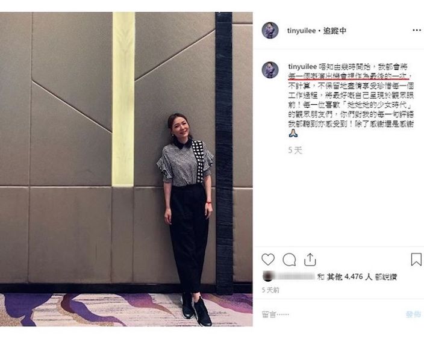Select the praying hands emoji in the caption
Image resolution: width=424 pixels, height=339 pixels.
(x=293, y=133)
